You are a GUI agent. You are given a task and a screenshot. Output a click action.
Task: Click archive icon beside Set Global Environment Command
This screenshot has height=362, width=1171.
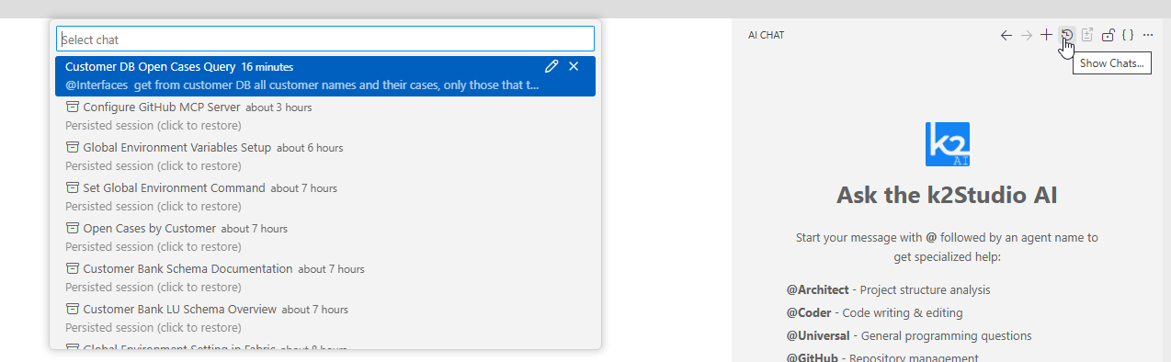click(73, 187)
